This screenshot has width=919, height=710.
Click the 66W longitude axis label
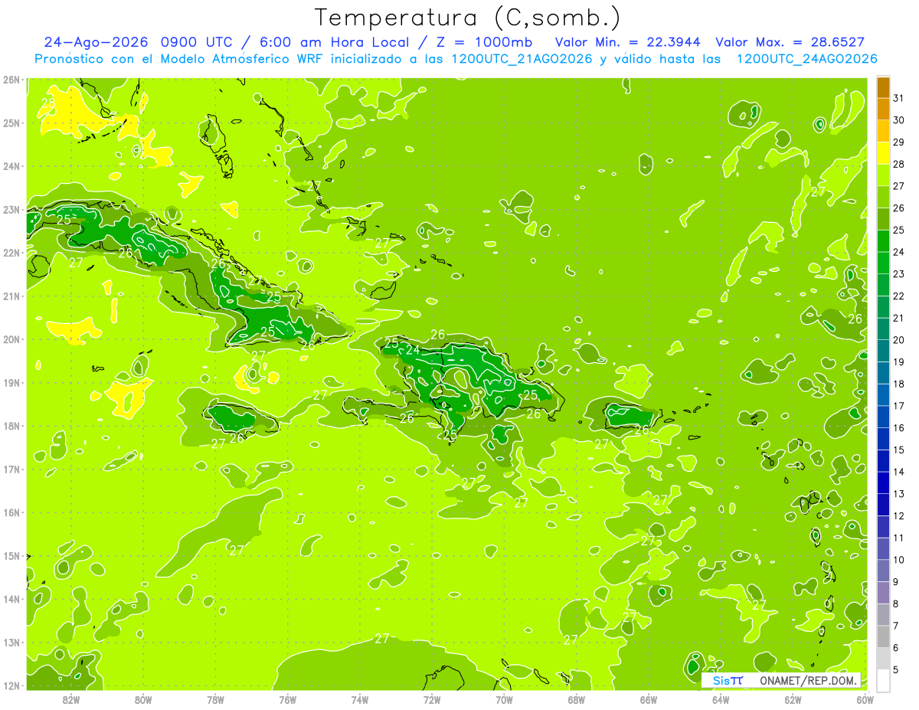(649, 699)
